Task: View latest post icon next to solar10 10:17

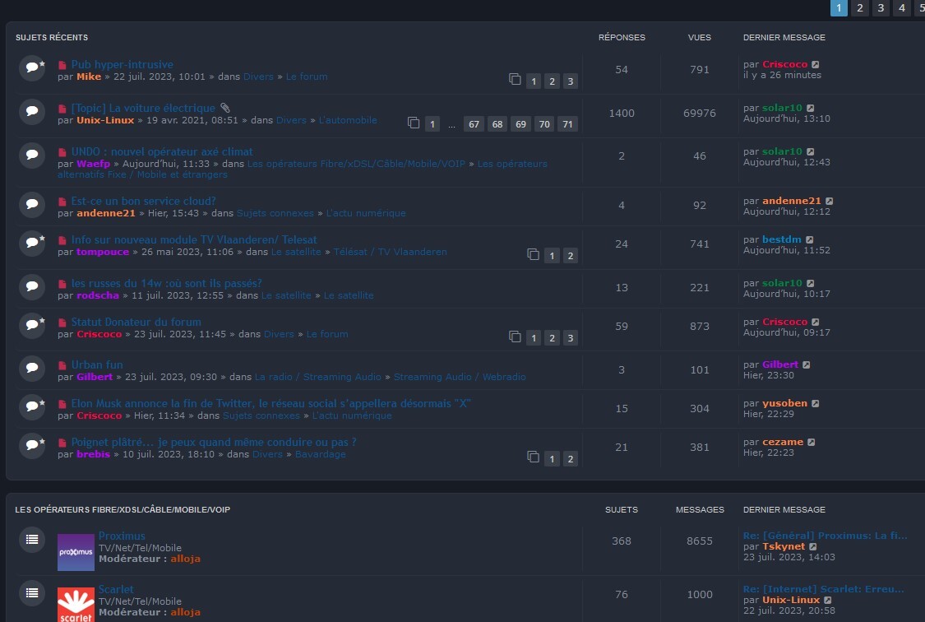Action: click(x=811, y=283)
